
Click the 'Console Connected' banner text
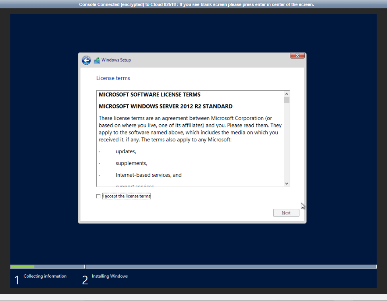pyautogui.click(x=196, y=4)
